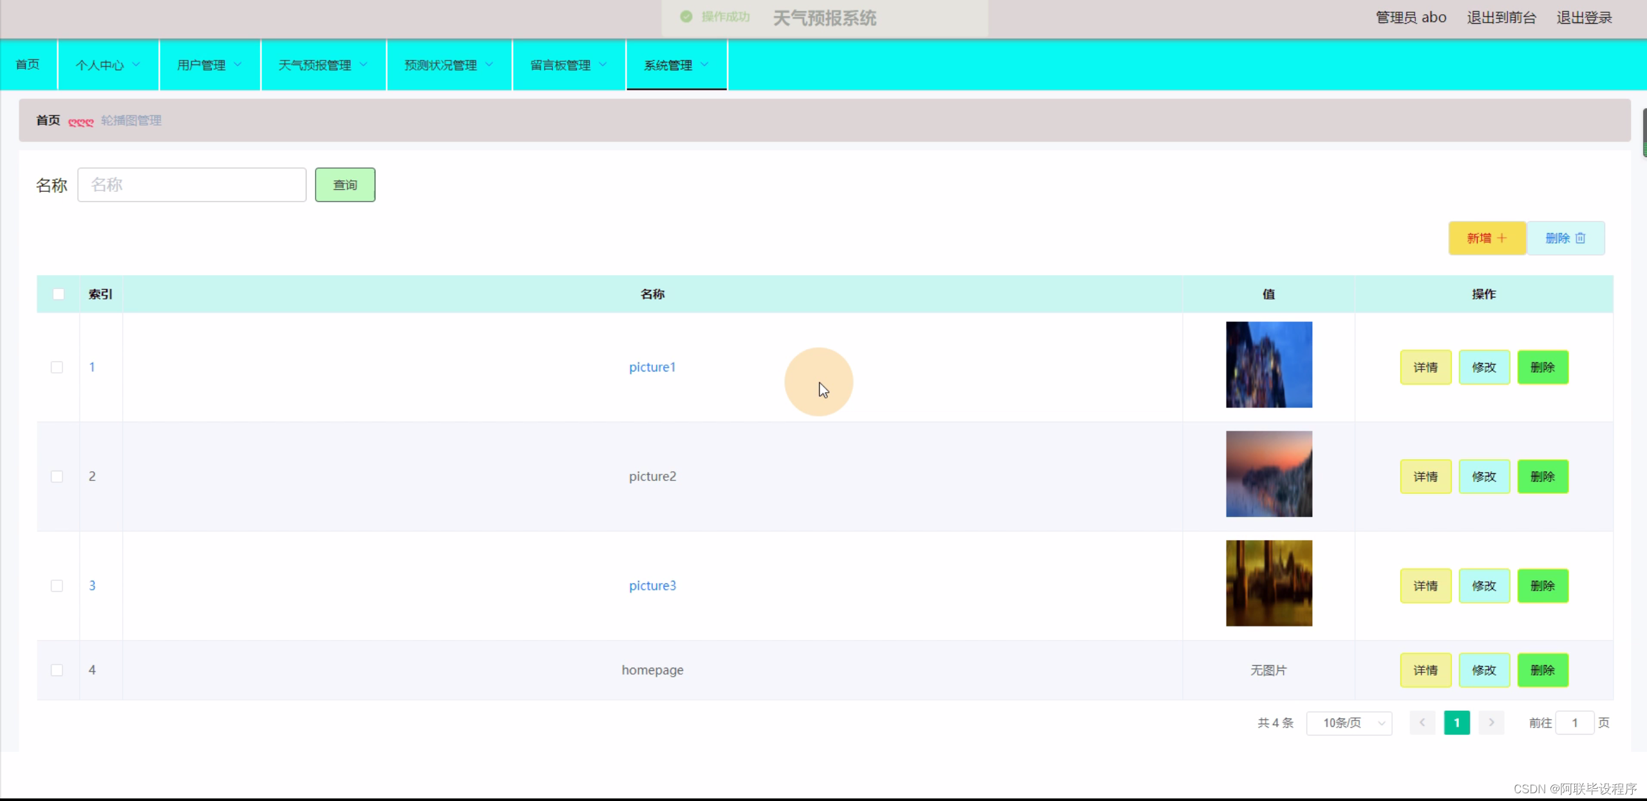Select the checkbox for the picture1 row
The height and width of the screenshot is (801, 1647).
57,367
